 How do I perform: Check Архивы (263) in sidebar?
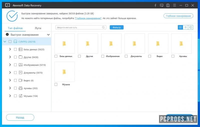pos(15,88)
